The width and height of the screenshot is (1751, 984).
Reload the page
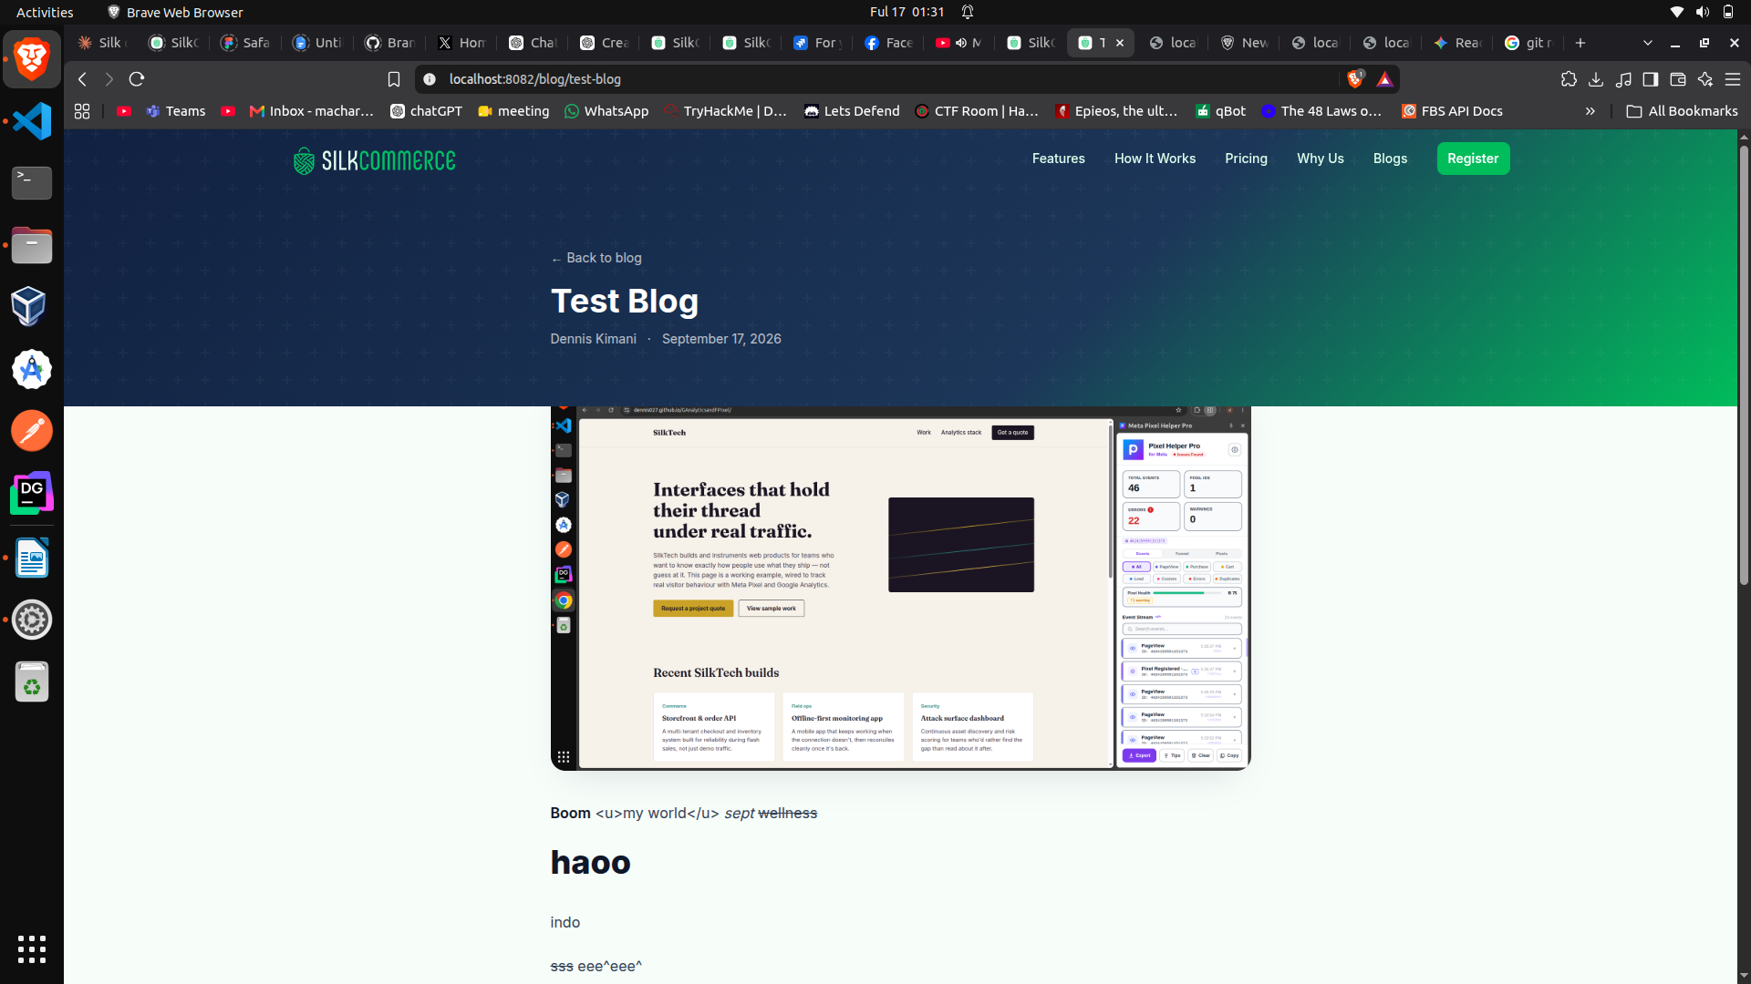(137, 79)
